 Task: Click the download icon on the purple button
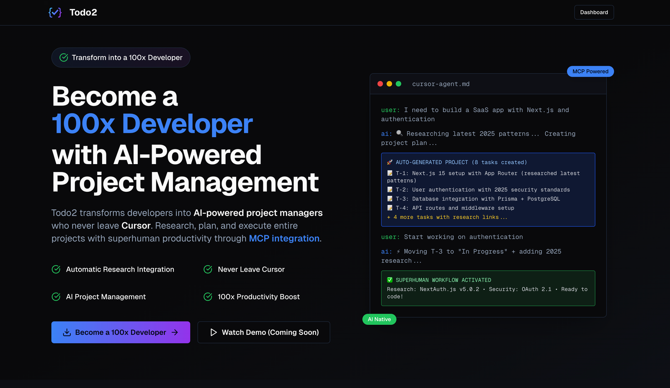[67, 332]
